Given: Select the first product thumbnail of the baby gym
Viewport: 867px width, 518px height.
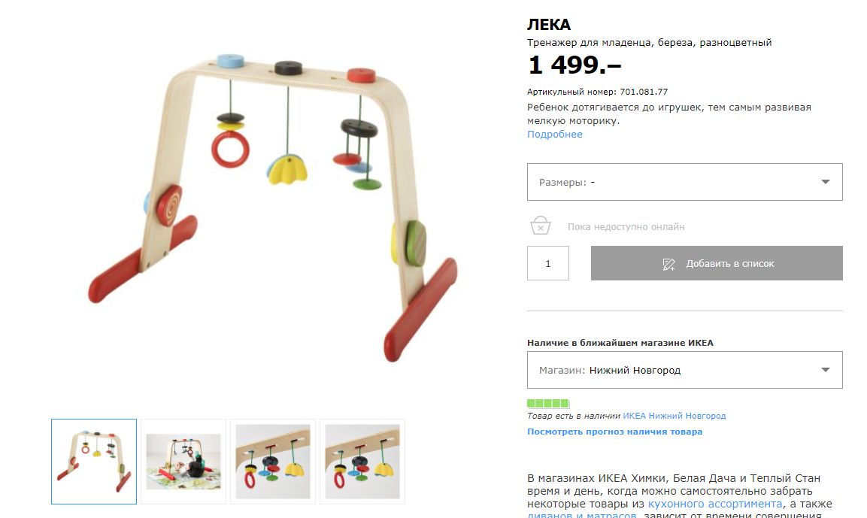Looking at the screenshot, I should pos(94,462).
